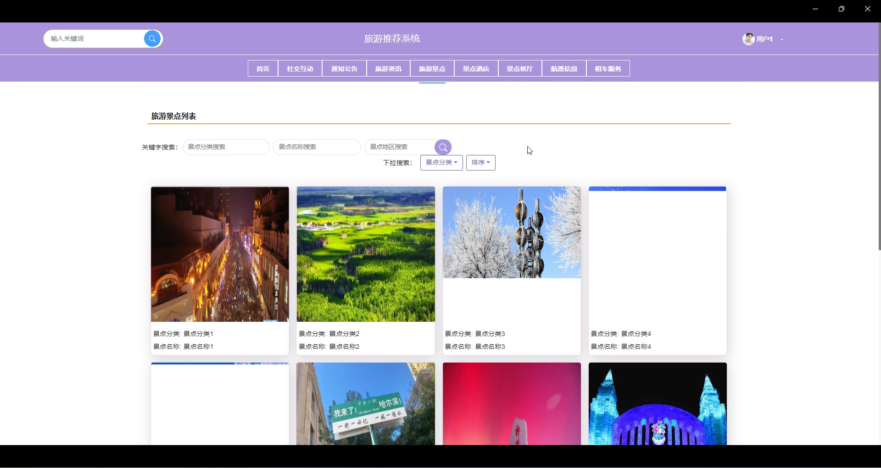Open the user account dropdown arrow
The image size is (881, 468).
pos(782,39)
